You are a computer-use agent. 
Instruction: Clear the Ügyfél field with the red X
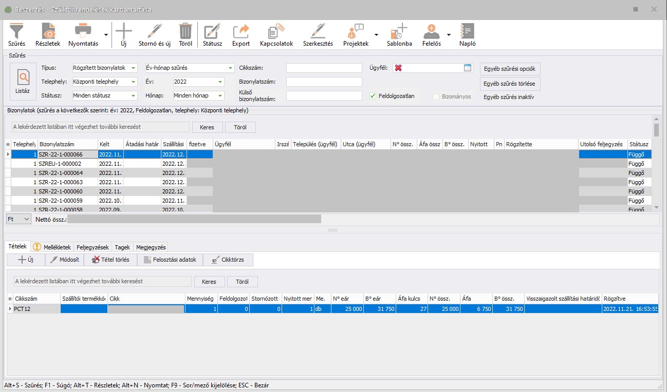(x=398, y=68)
